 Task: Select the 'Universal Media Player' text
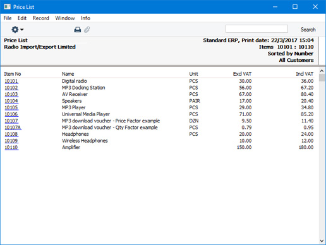click(x=86, y=114)
